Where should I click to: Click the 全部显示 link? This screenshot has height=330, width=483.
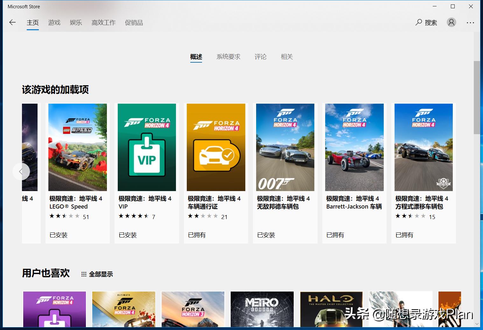(x=101, y=274)
